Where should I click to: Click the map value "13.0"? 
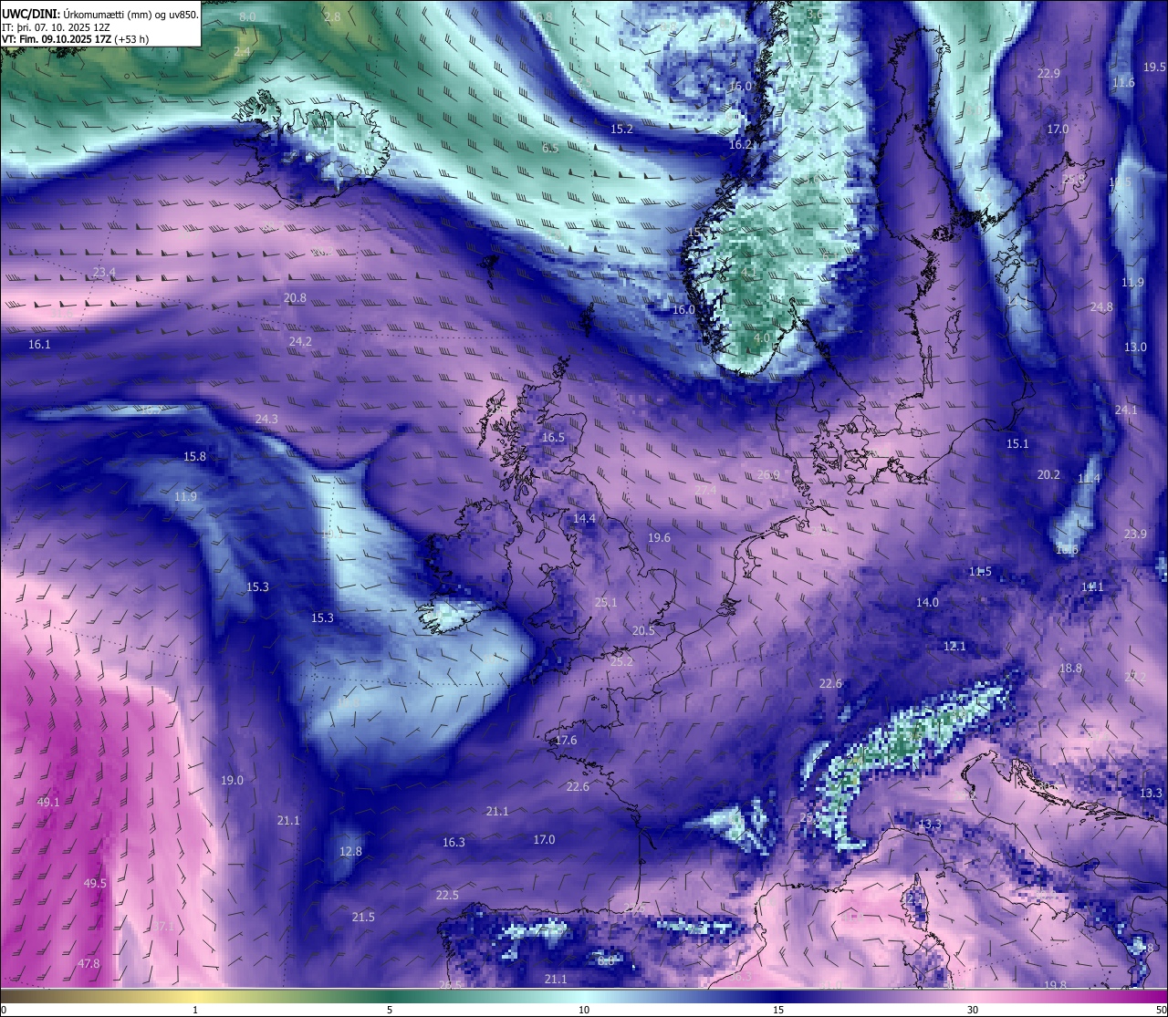[1135, 348]
